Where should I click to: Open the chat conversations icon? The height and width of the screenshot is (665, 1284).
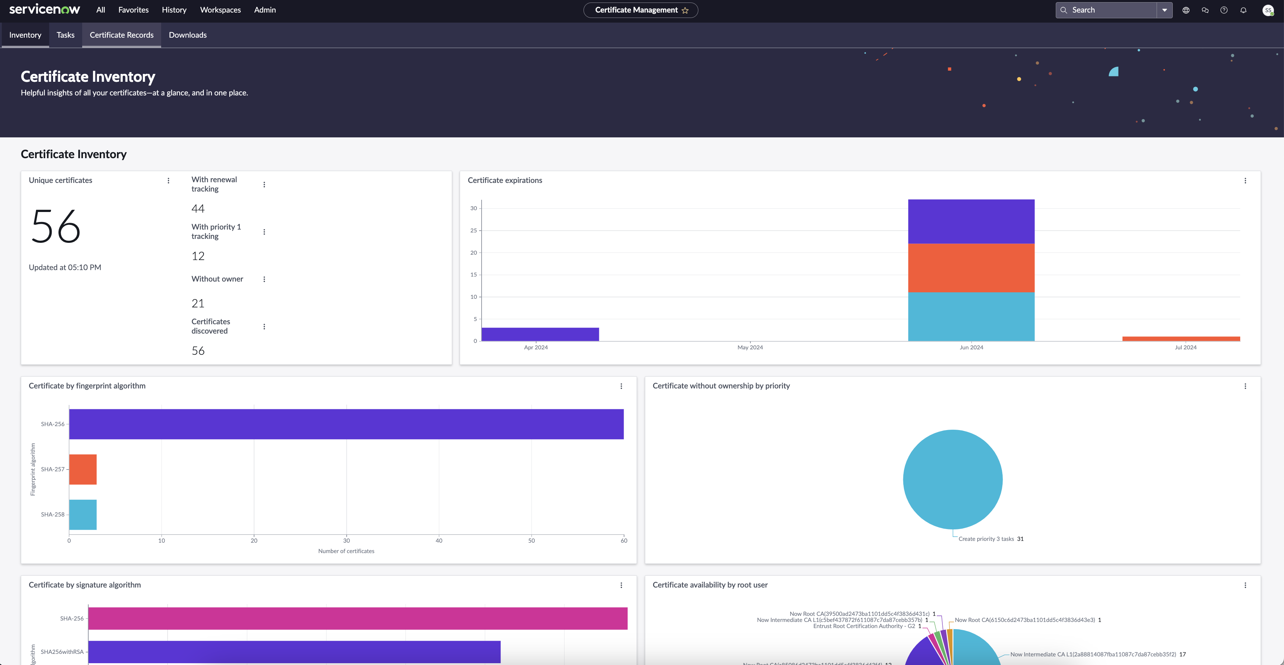pos(1205,10)
